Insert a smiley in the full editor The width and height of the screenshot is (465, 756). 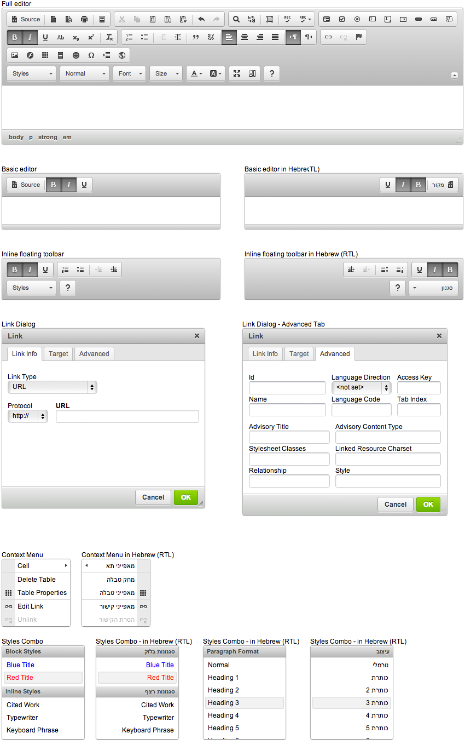75,55
